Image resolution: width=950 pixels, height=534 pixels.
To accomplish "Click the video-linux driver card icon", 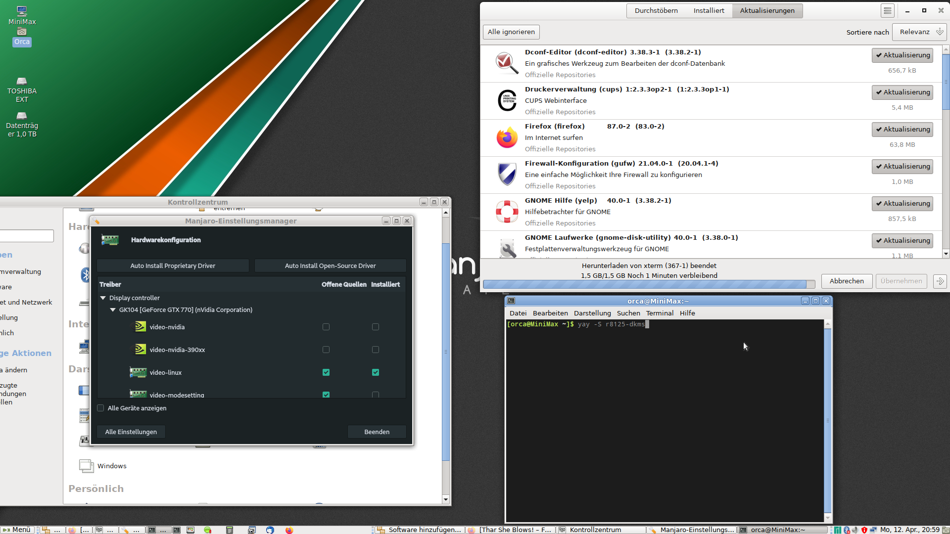I will pos(138,372).
